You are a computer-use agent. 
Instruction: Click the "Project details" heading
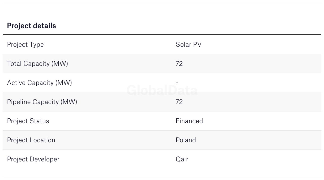tap(31, 26)
